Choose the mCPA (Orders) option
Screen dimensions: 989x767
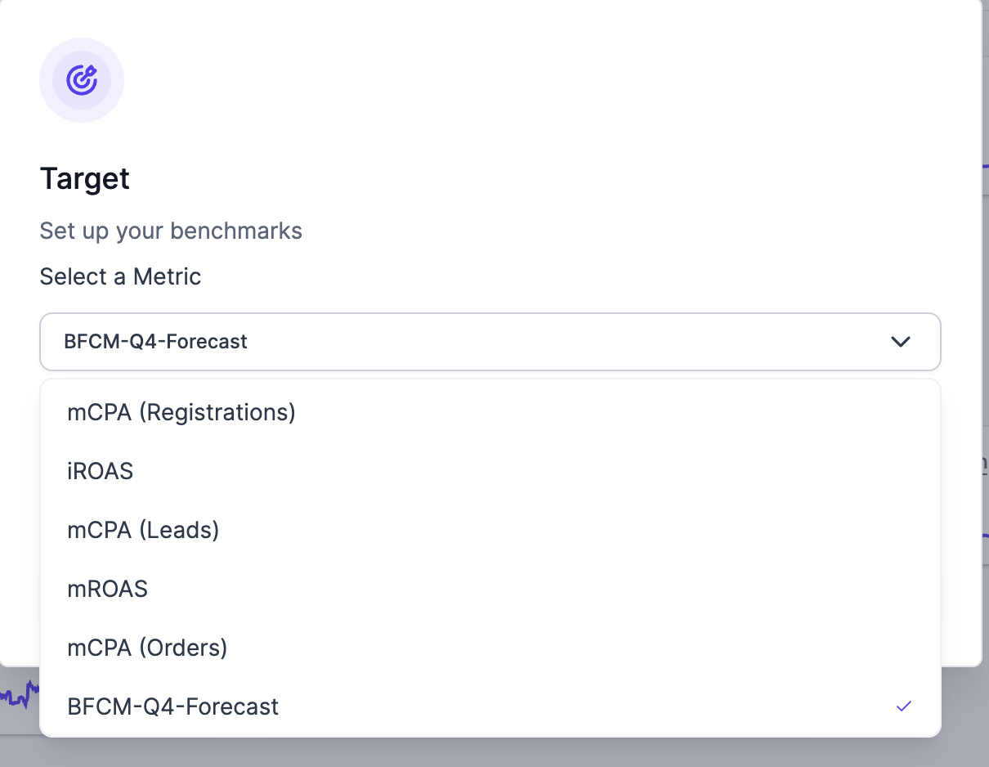(147, 648)
